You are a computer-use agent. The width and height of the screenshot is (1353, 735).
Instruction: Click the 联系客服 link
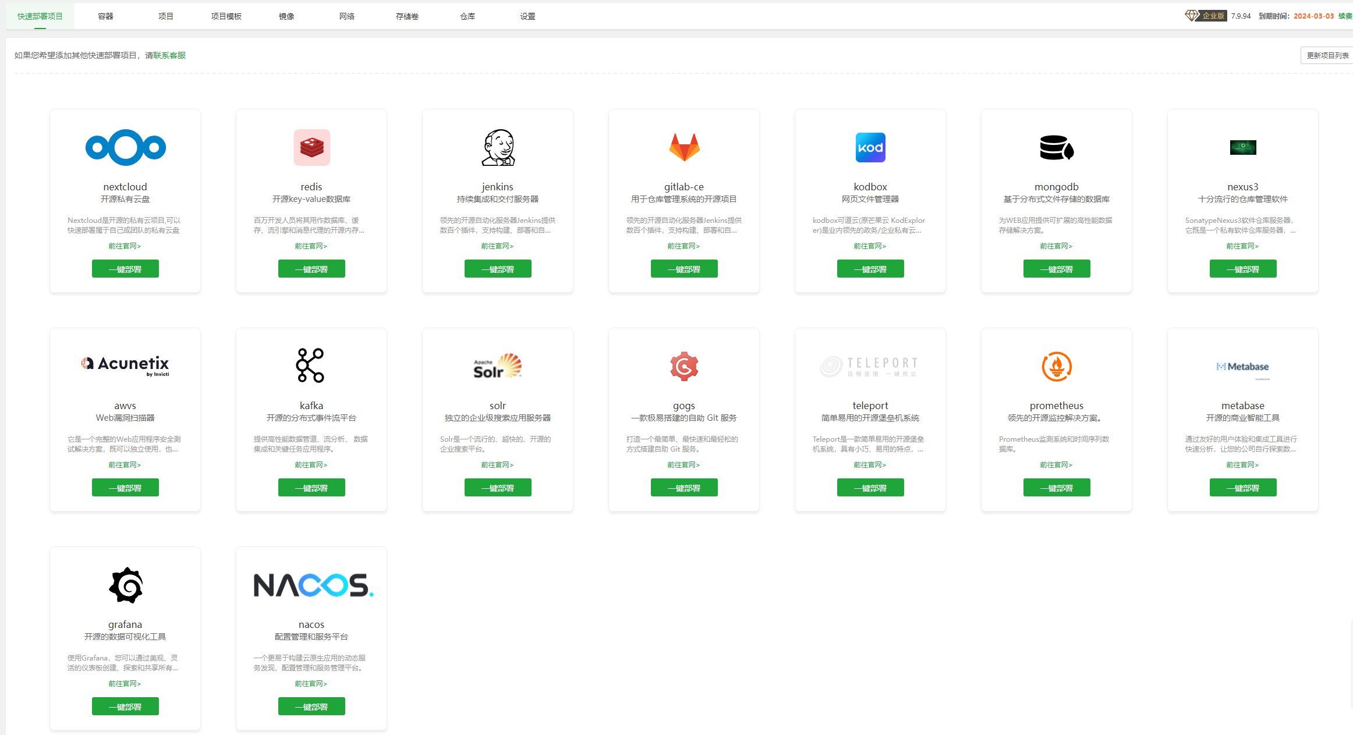pyautogui.click(x=169, y=55)
